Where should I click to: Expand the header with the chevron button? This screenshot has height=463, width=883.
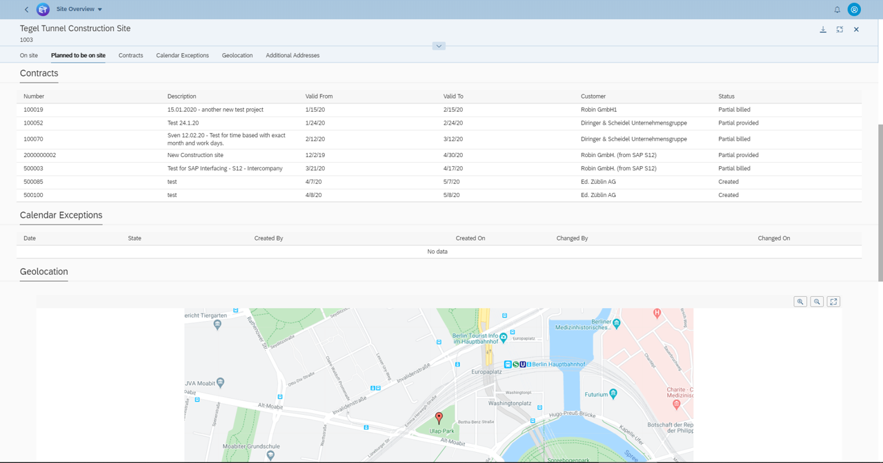tap(439, 46)
